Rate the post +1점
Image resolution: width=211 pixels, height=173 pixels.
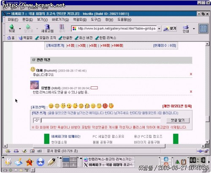coord(70,46)
